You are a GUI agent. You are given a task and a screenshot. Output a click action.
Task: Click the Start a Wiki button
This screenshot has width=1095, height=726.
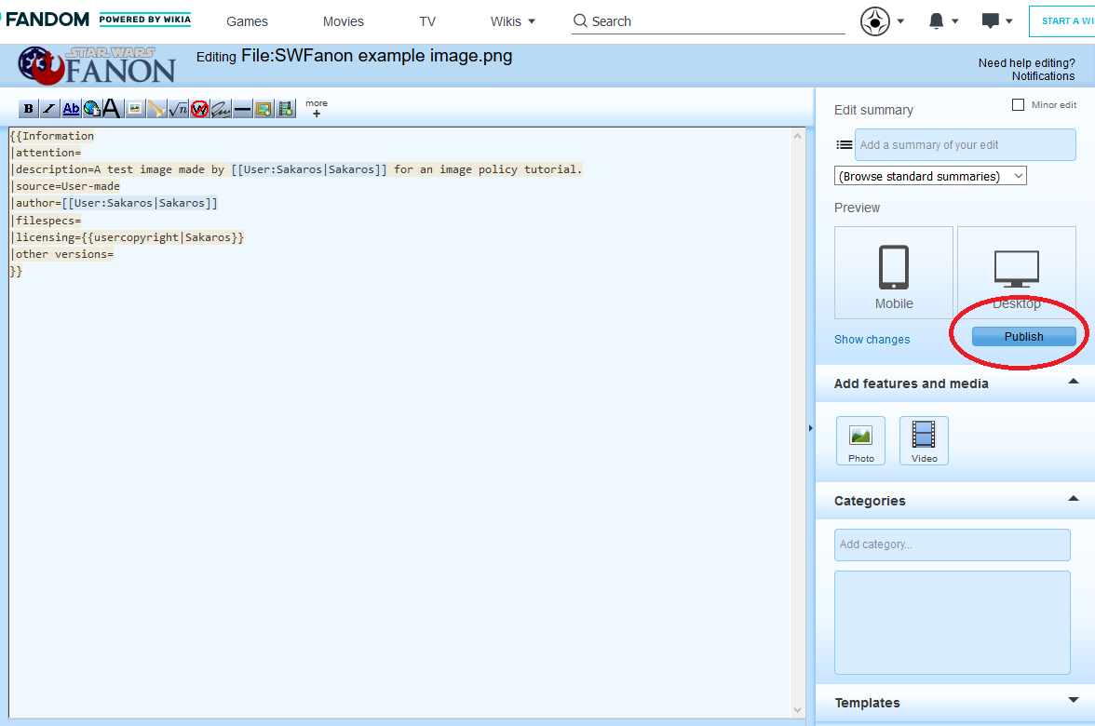(1062, 20)
